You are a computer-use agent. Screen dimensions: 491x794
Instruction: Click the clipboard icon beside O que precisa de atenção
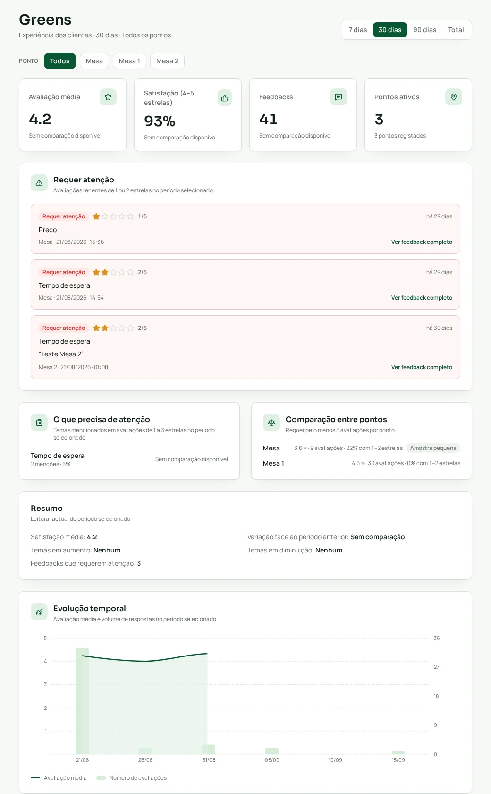click(x=39, y=423)
